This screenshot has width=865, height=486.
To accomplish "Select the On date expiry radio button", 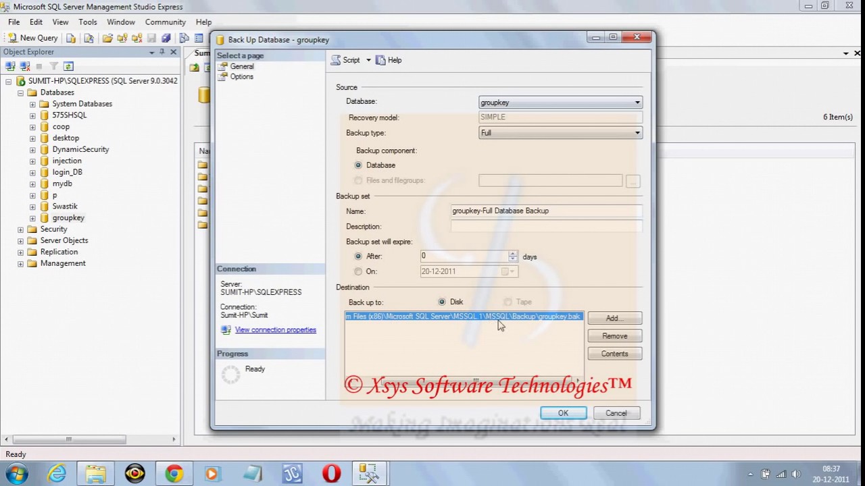I will click(358, 271).
